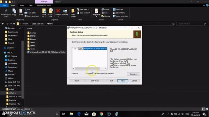Open Mail app from taskbar

86,114
